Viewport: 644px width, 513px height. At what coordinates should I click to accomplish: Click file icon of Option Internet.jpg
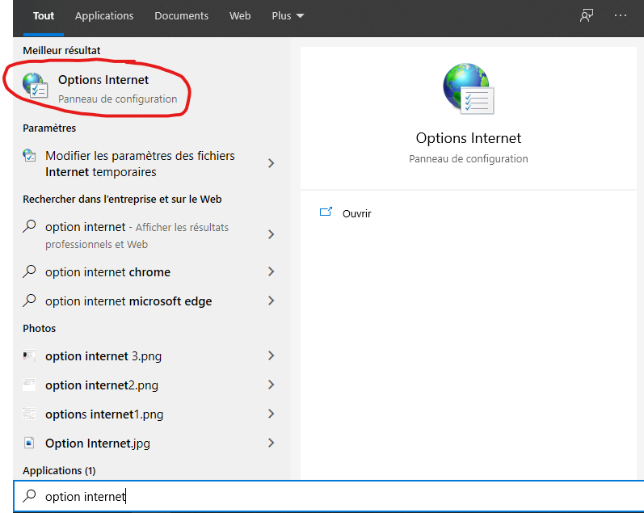[x=29, y=443]
